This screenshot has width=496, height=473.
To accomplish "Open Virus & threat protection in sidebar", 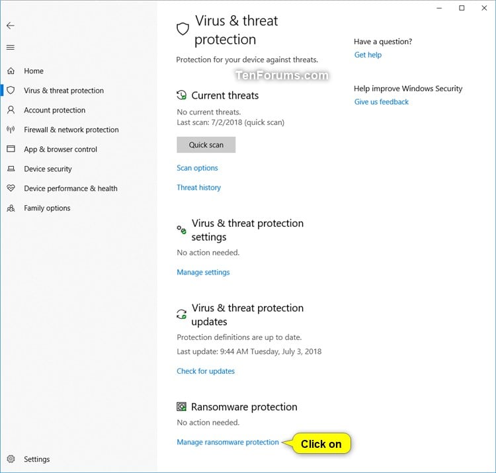I will point(63,91).
